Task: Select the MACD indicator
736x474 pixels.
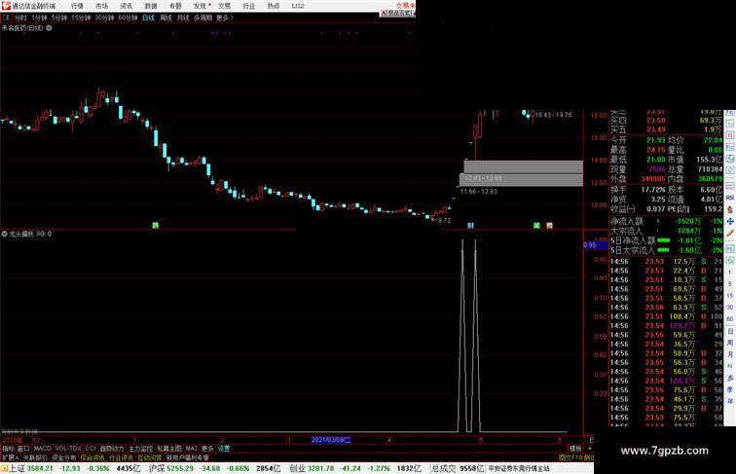Action: tap(42, 449)
